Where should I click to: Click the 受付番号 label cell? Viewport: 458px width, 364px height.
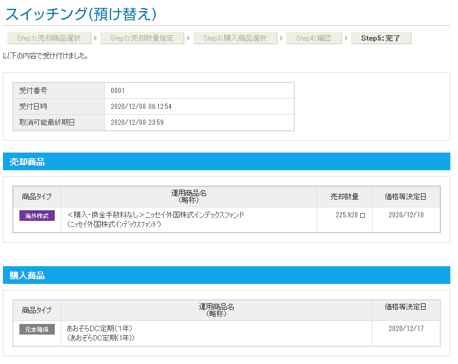pos(59,91)
